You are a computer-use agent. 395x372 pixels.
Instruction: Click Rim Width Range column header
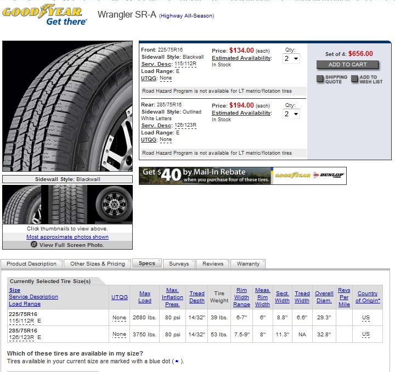point(241,297)
